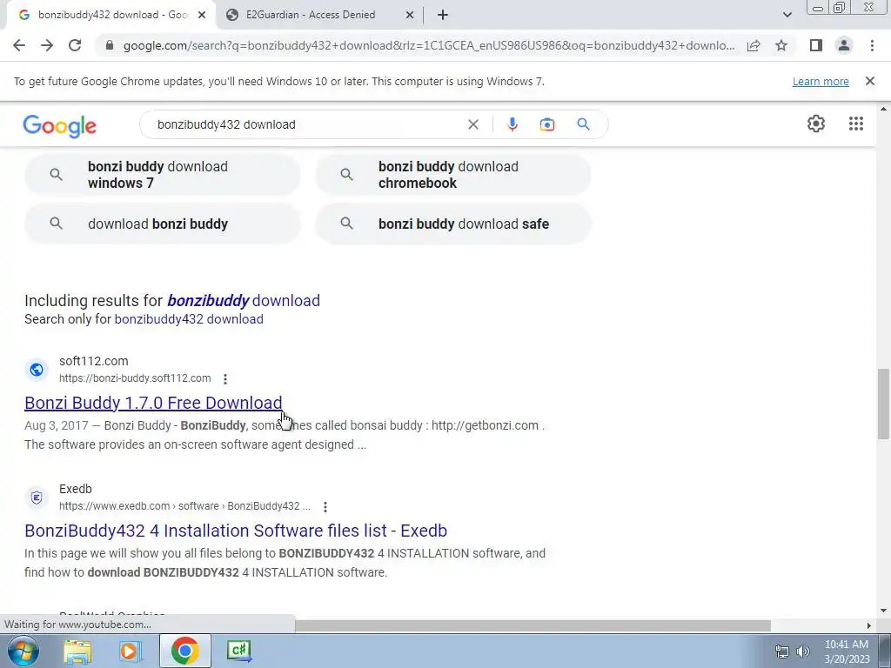Select the bonzibuddy432 download Google tab
The height and width of the screenshot is (668, 891).
pos(112,15)
